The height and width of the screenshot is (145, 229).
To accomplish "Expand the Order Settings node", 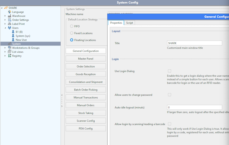I will click(5, 20).
